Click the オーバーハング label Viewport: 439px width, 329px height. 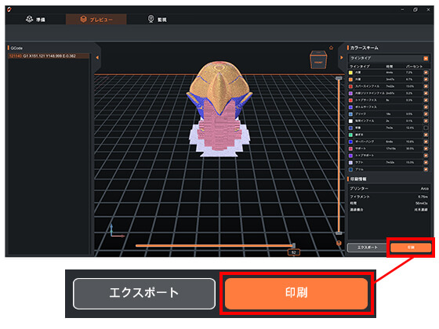(365, 142)
